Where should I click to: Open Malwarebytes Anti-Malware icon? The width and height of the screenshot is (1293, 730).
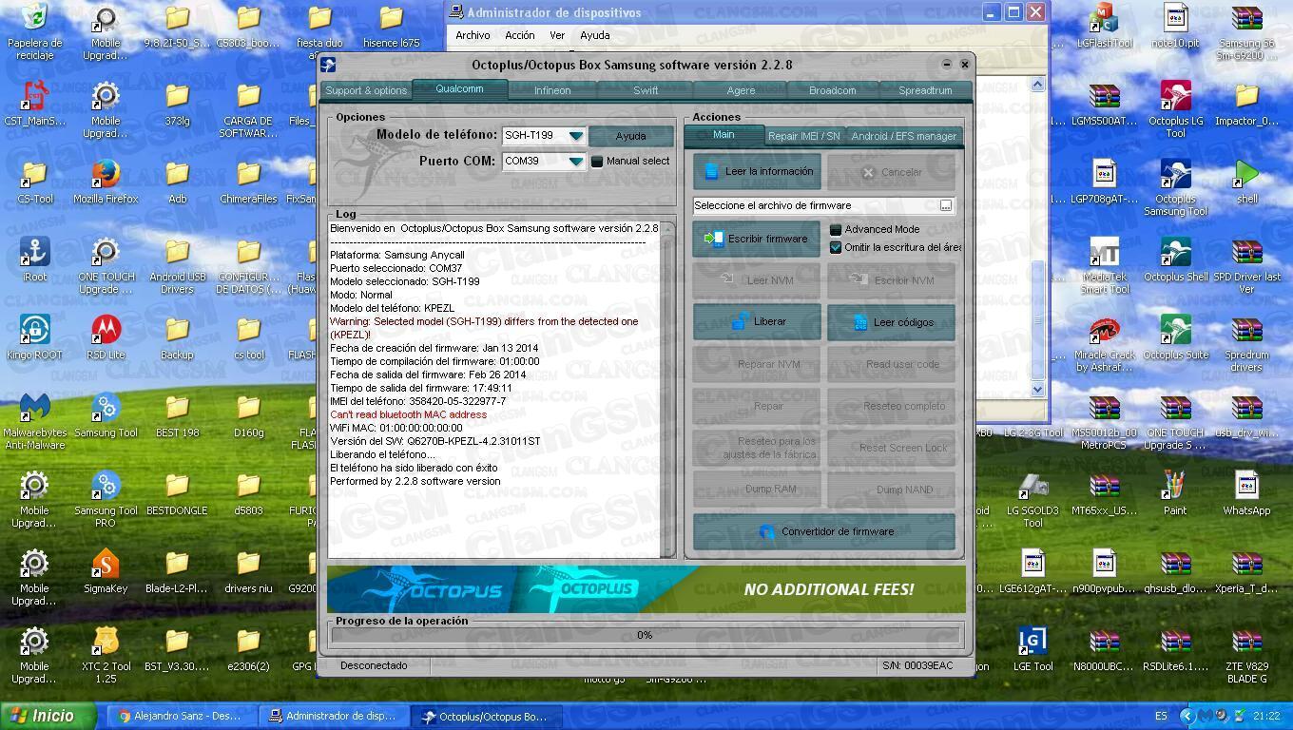tap(34, 421)
